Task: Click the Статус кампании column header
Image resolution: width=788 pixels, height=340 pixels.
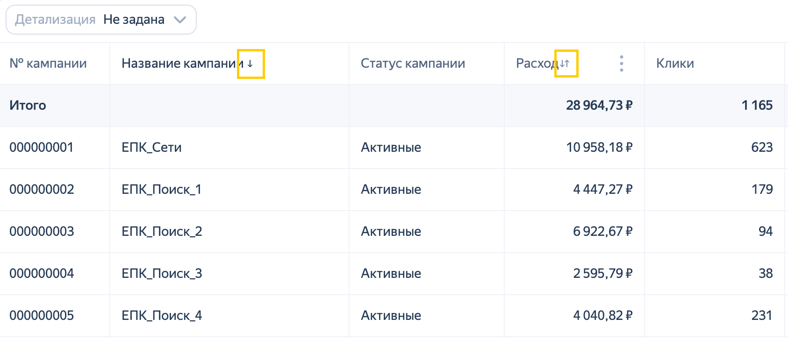Action: click(x=413, y=64)
